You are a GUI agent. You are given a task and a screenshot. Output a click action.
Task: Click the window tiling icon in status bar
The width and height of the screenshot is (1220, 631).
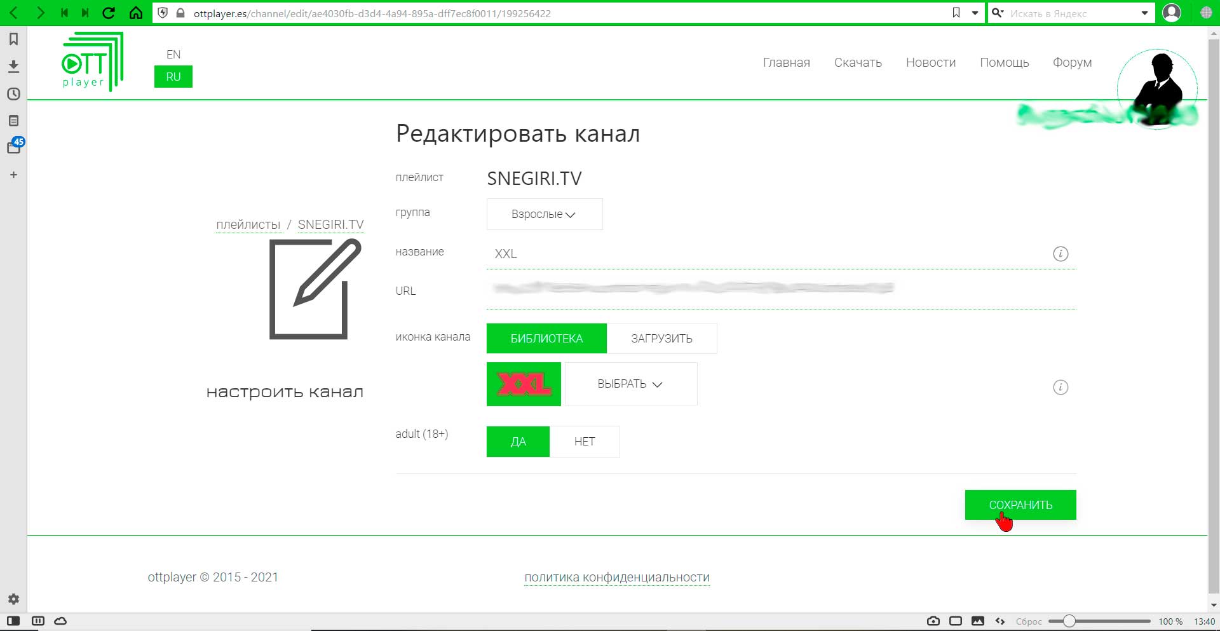point(956,621)
